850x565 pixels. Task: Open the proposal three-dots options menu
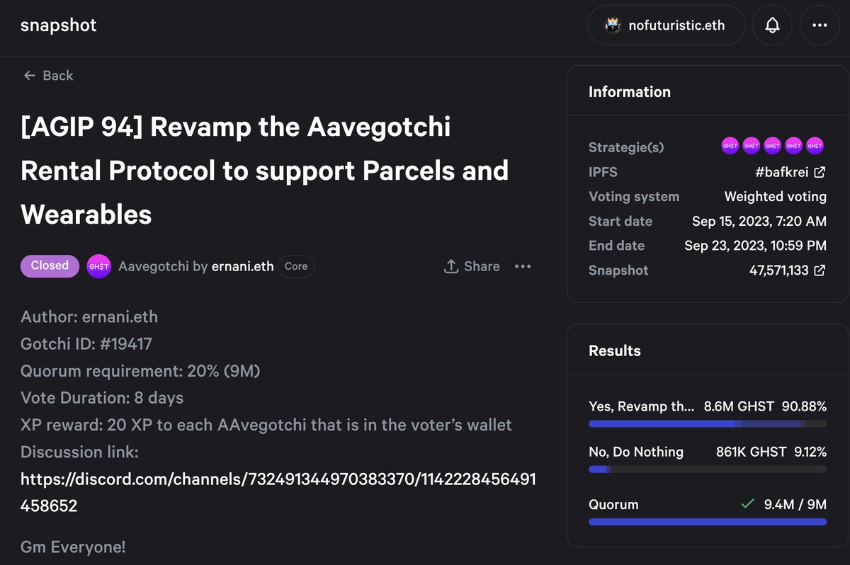tap(523, 266)
